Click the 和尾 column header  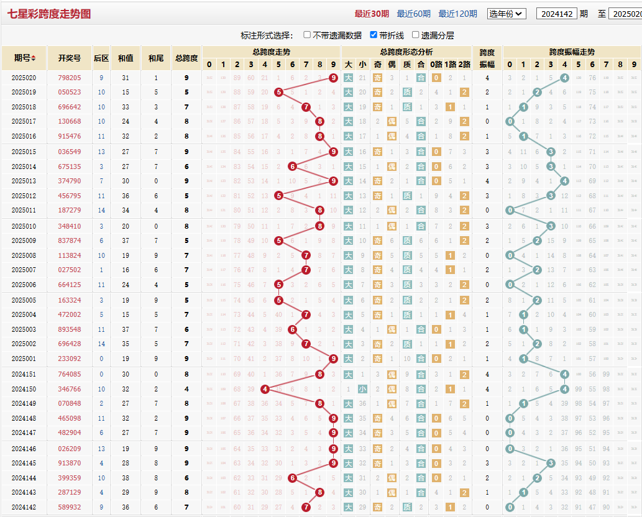pos(156,58)
